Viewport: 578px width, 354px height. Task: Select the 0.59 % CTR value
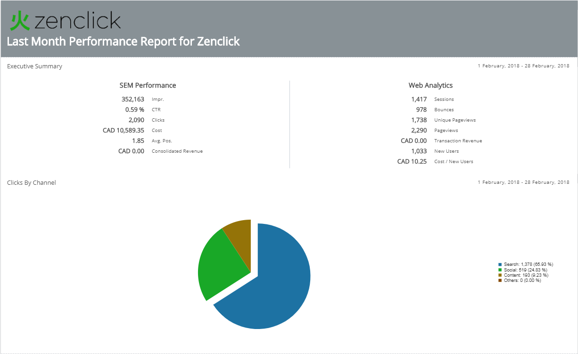(135, 110)
